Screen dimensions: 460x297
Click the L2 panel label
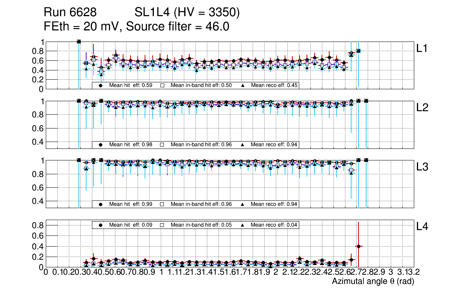coord(422,108)
